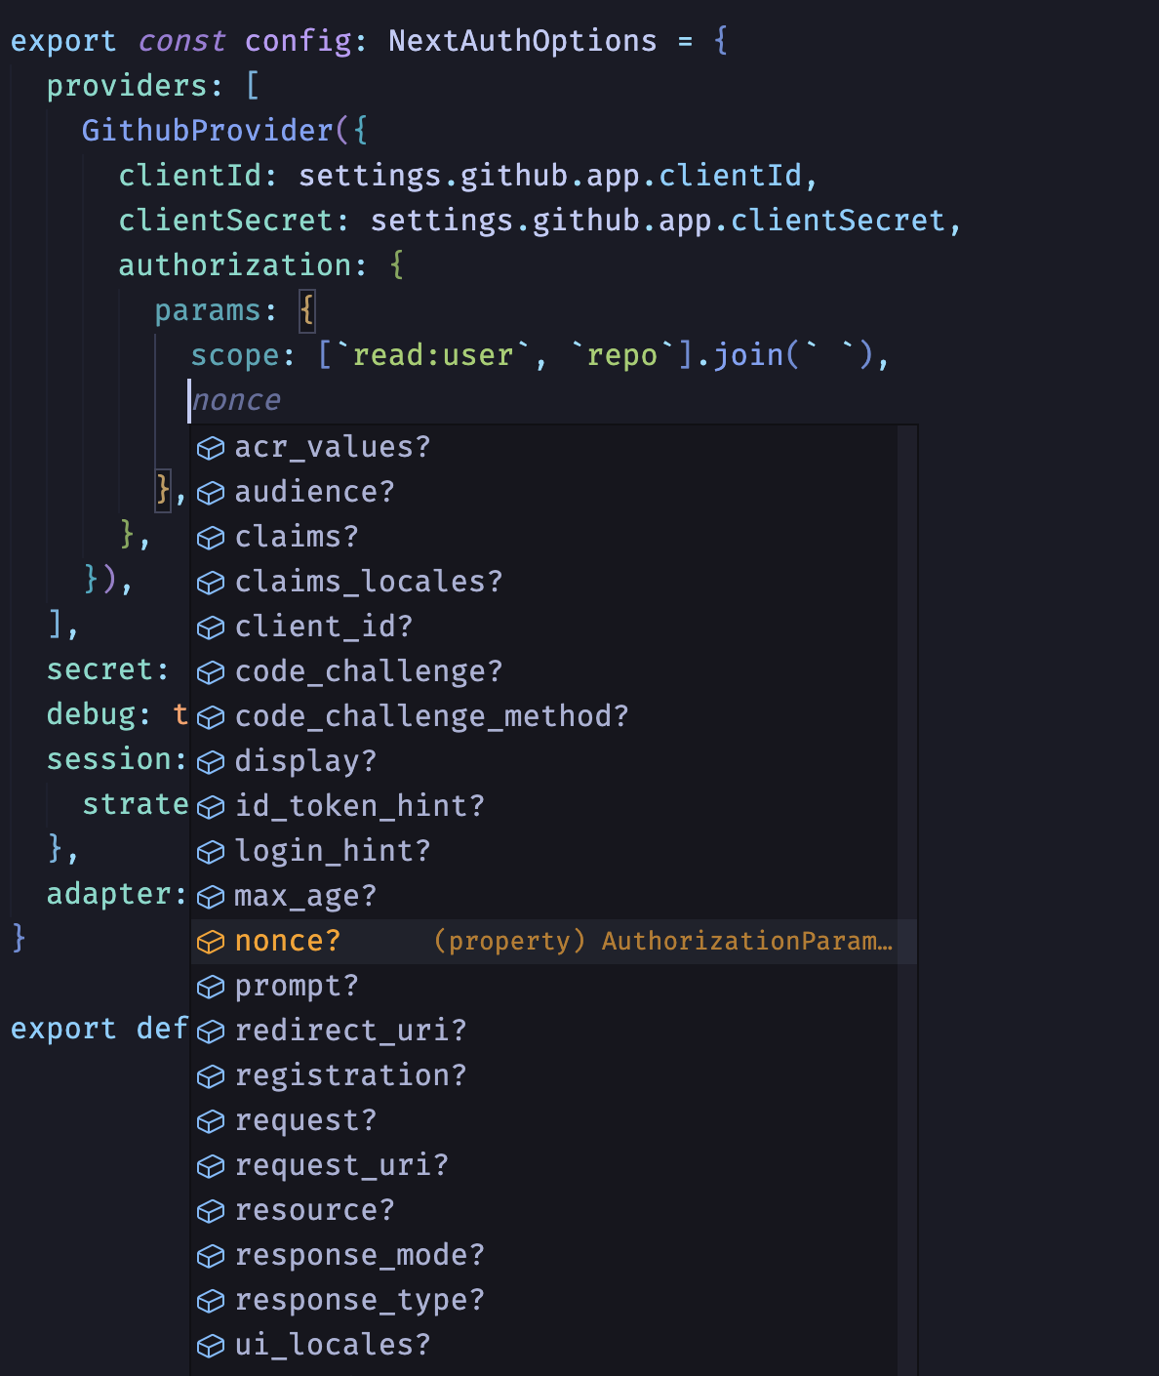Select client_id? in the autocomplete popup
The height and width of the screenshot is (1376, 1159).
[322, 627]
